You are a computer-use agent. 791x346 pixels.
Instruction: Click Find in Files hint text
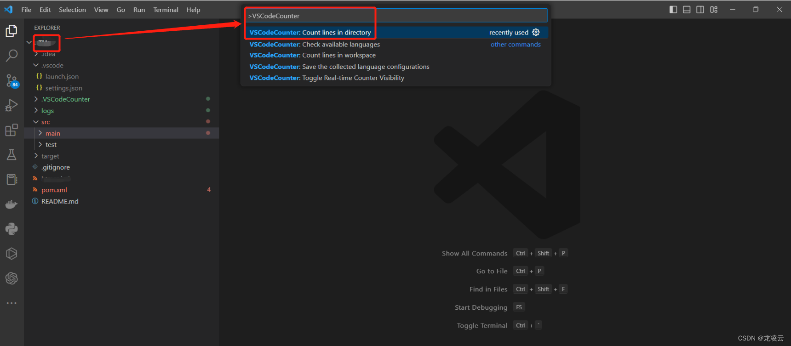click(488, 289)
